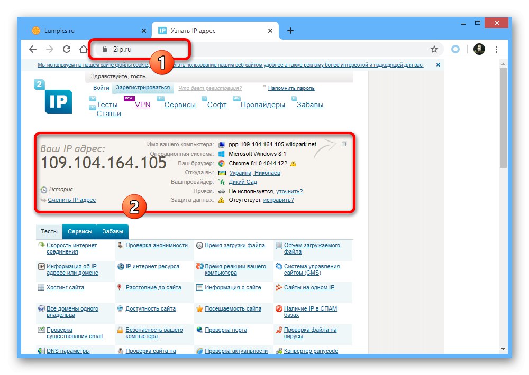
Task: Open Проверка анонимности test
Action: (157, 245)
